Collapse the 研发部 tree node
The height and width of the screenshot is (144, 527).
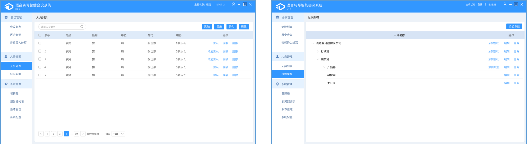point(318,59)
